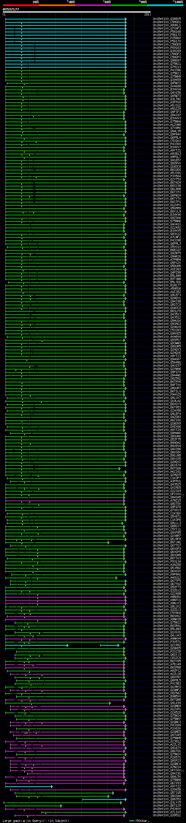Click the first cyan segment of Q2I982 alignment
The width and height of the screenshot is (186, 823).
37,646
